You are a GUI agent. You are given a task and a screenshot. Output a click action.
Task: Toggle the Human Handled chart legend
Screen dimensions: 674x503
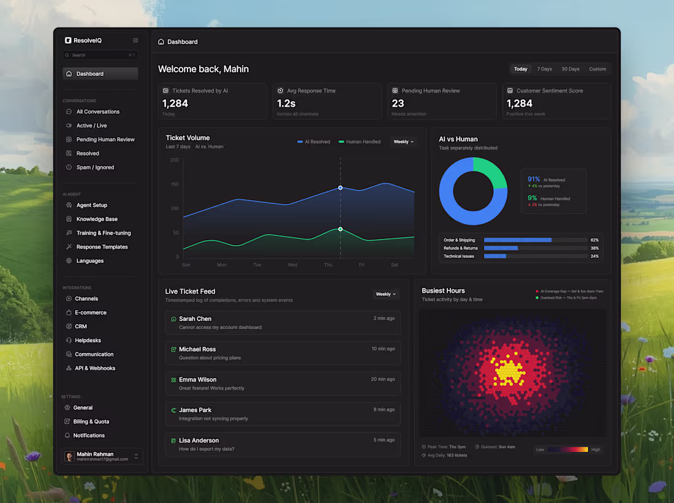[x=360, y=142]
